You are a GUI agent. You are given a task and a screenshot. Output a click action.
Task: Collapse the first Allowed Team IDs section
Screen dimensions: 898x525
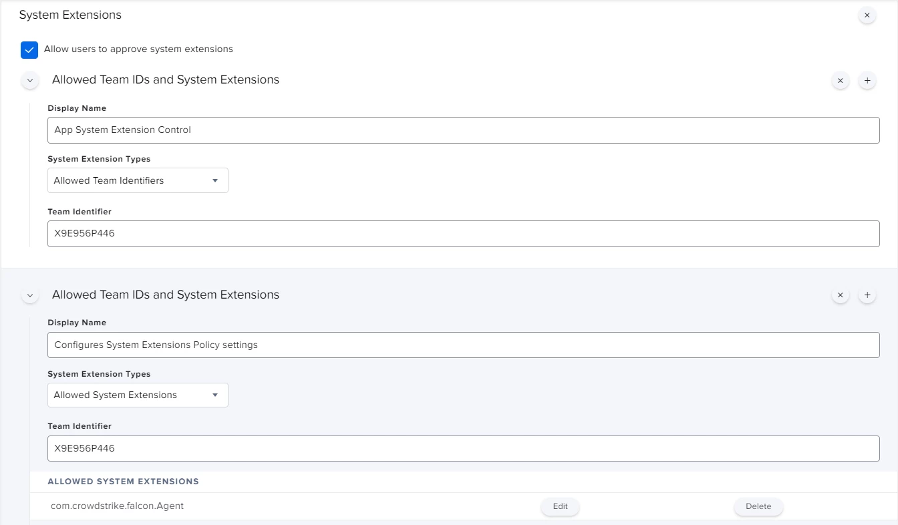(30, 80)
